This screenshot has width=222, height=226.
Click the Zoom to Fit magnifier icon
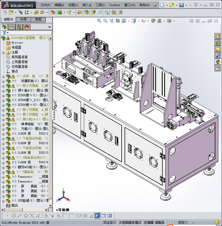click(99, 21)
